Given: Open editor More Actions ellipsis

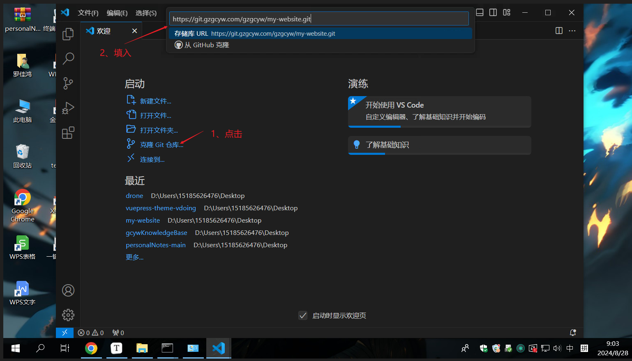Looking at the screenshot, I should coord(572,31).
